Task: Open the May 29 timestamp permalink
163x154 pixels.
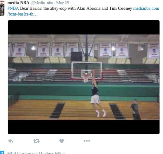Action: [x=63, y=3]
